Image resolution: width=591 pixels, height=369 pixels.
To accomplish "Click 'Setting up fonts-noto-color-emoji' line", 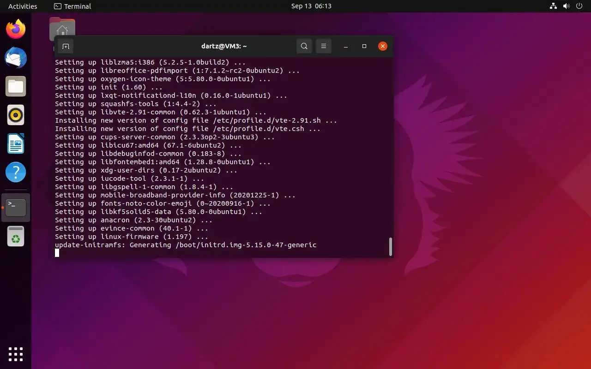I will (163, 203).
